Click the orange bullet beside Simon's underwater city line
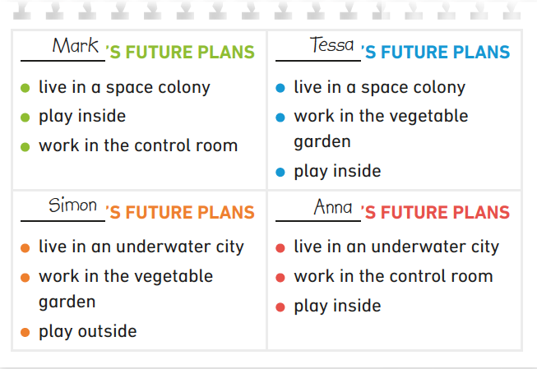 (25, 247)
